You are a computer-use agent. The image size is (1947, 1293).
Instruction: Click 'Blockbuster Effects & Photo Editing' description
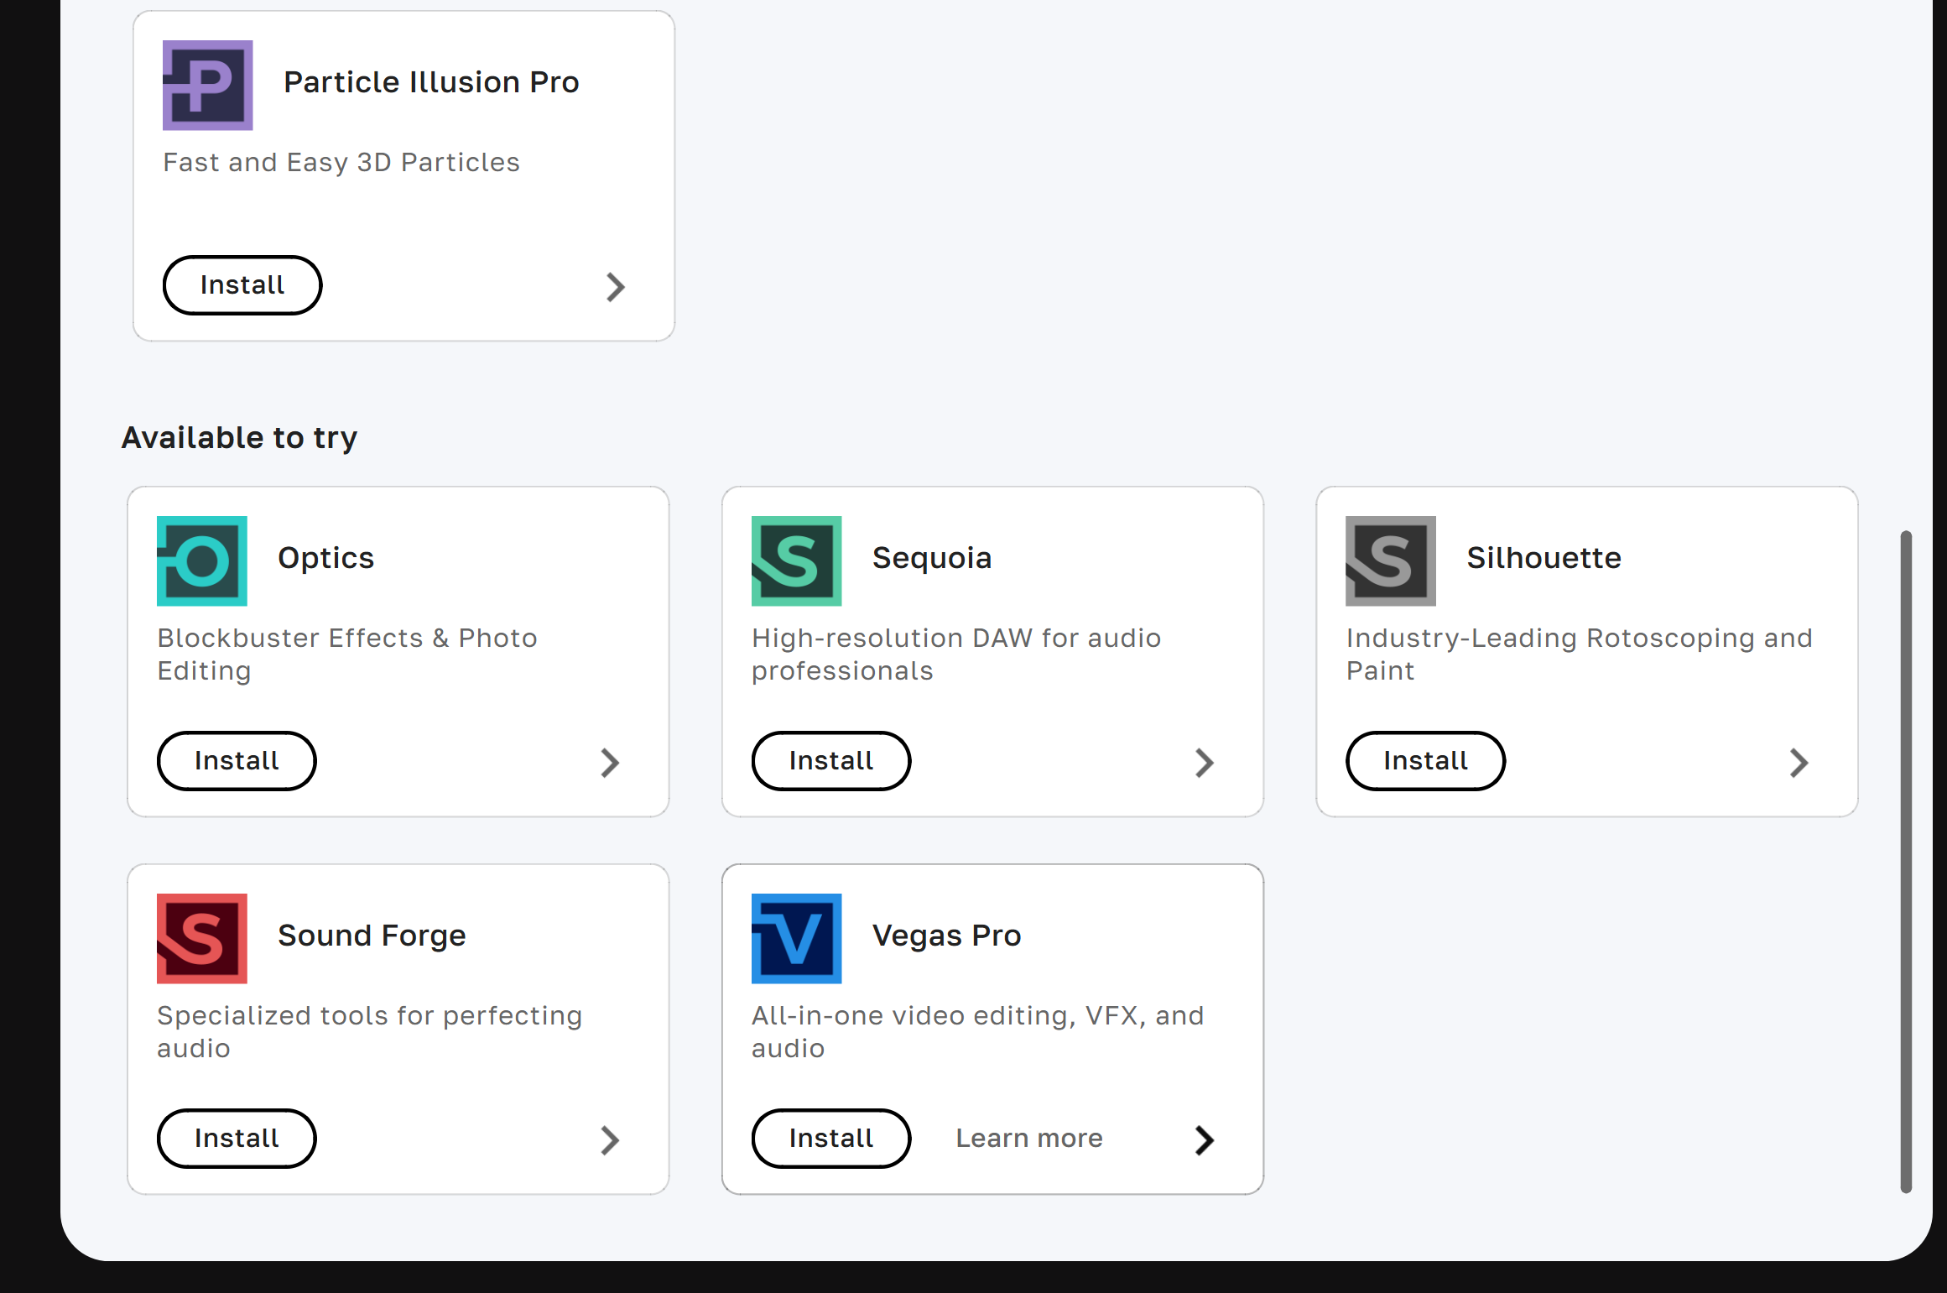tap(347, 654)
